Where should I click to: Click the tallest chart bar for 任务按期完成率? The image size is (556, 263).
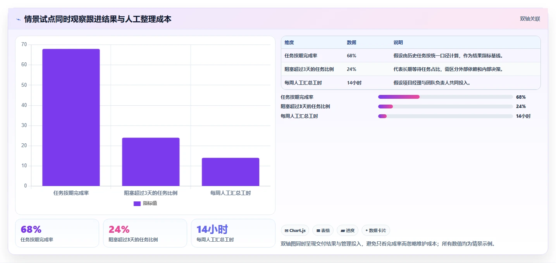click(71, 117)
